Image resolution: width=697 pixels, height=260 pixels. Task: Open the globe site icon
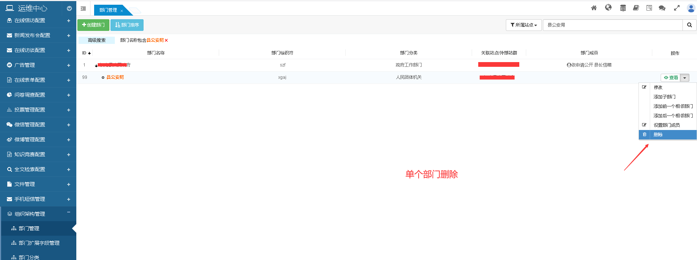click(608, 8)
